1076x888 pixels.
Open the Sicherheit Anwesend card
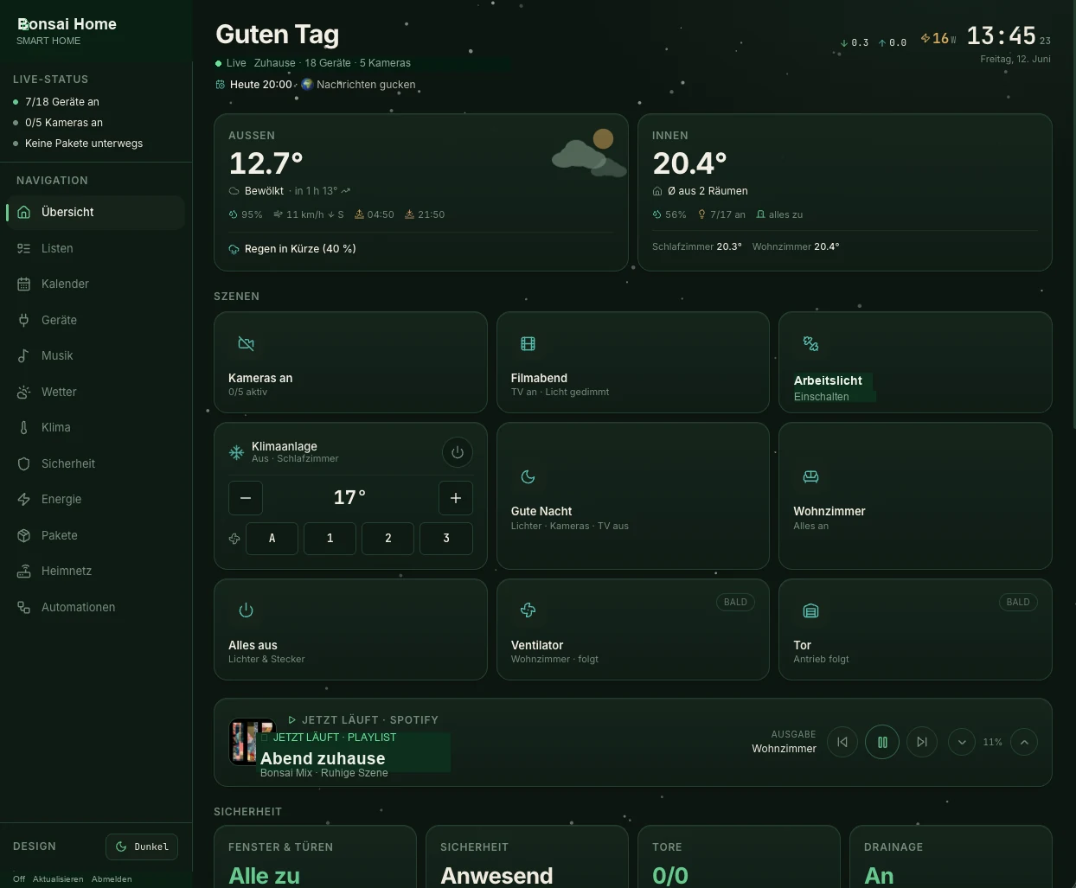527,857
